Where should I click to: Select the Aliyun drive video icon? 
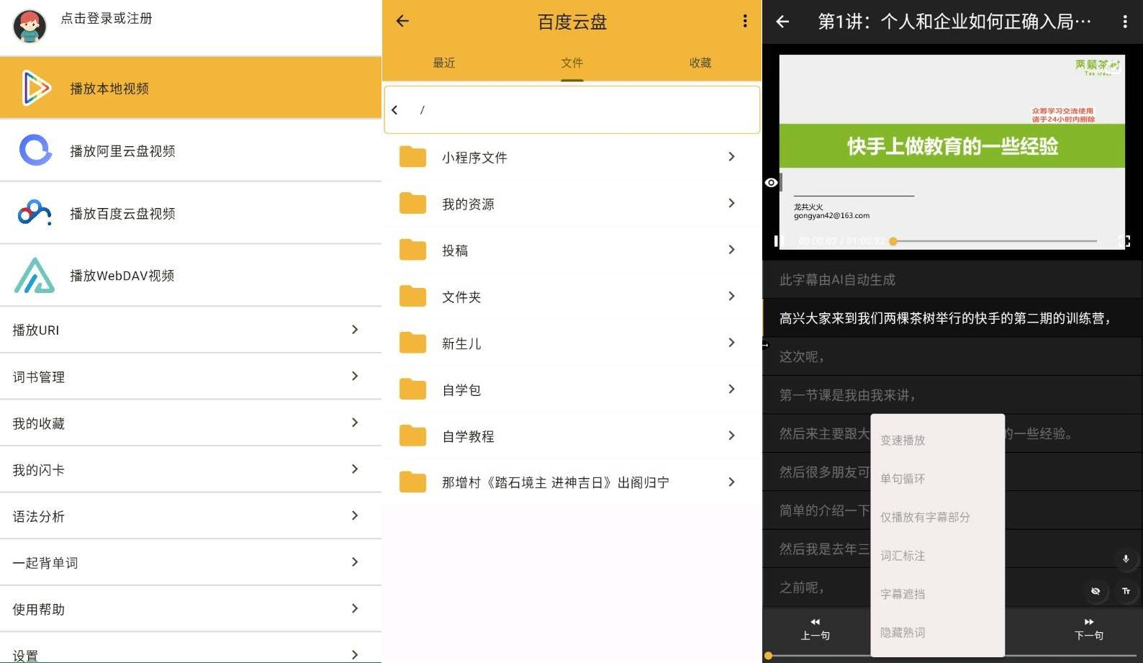(35, 150)
